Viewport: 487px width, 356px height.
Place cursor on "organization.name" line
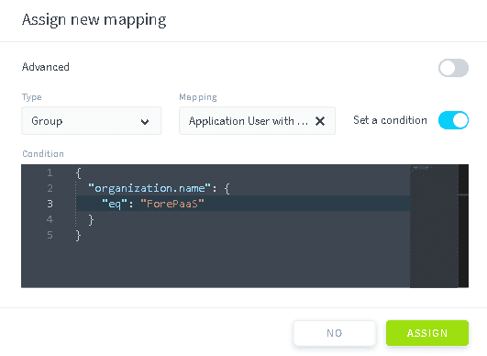pos(159,188)
